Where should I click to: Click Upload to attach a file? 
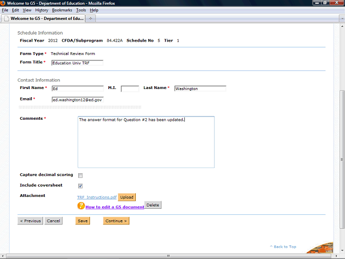click(127, 197)
